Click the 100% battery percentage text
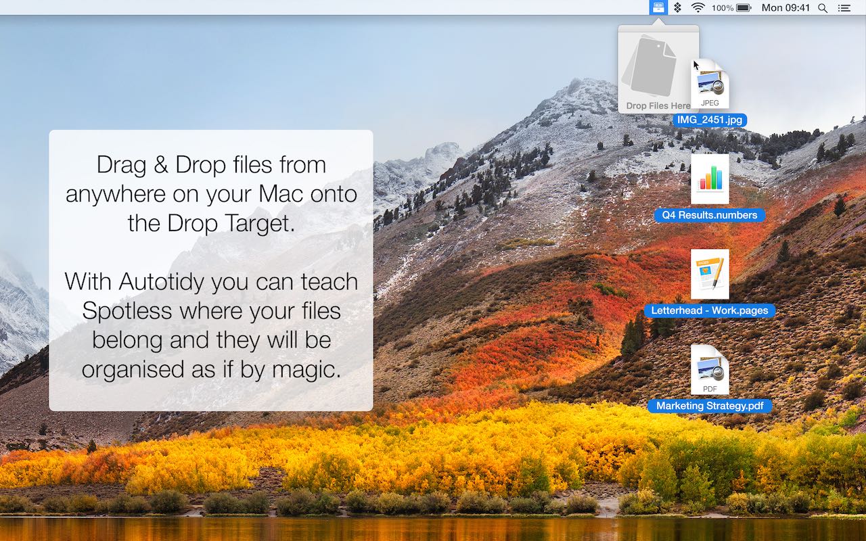The width and height of the screenshot is (866, 541). (x=723, y=8)
